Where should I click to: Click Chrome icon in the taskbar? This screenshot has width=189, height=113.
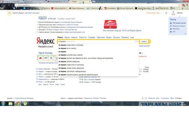(18, 104)
